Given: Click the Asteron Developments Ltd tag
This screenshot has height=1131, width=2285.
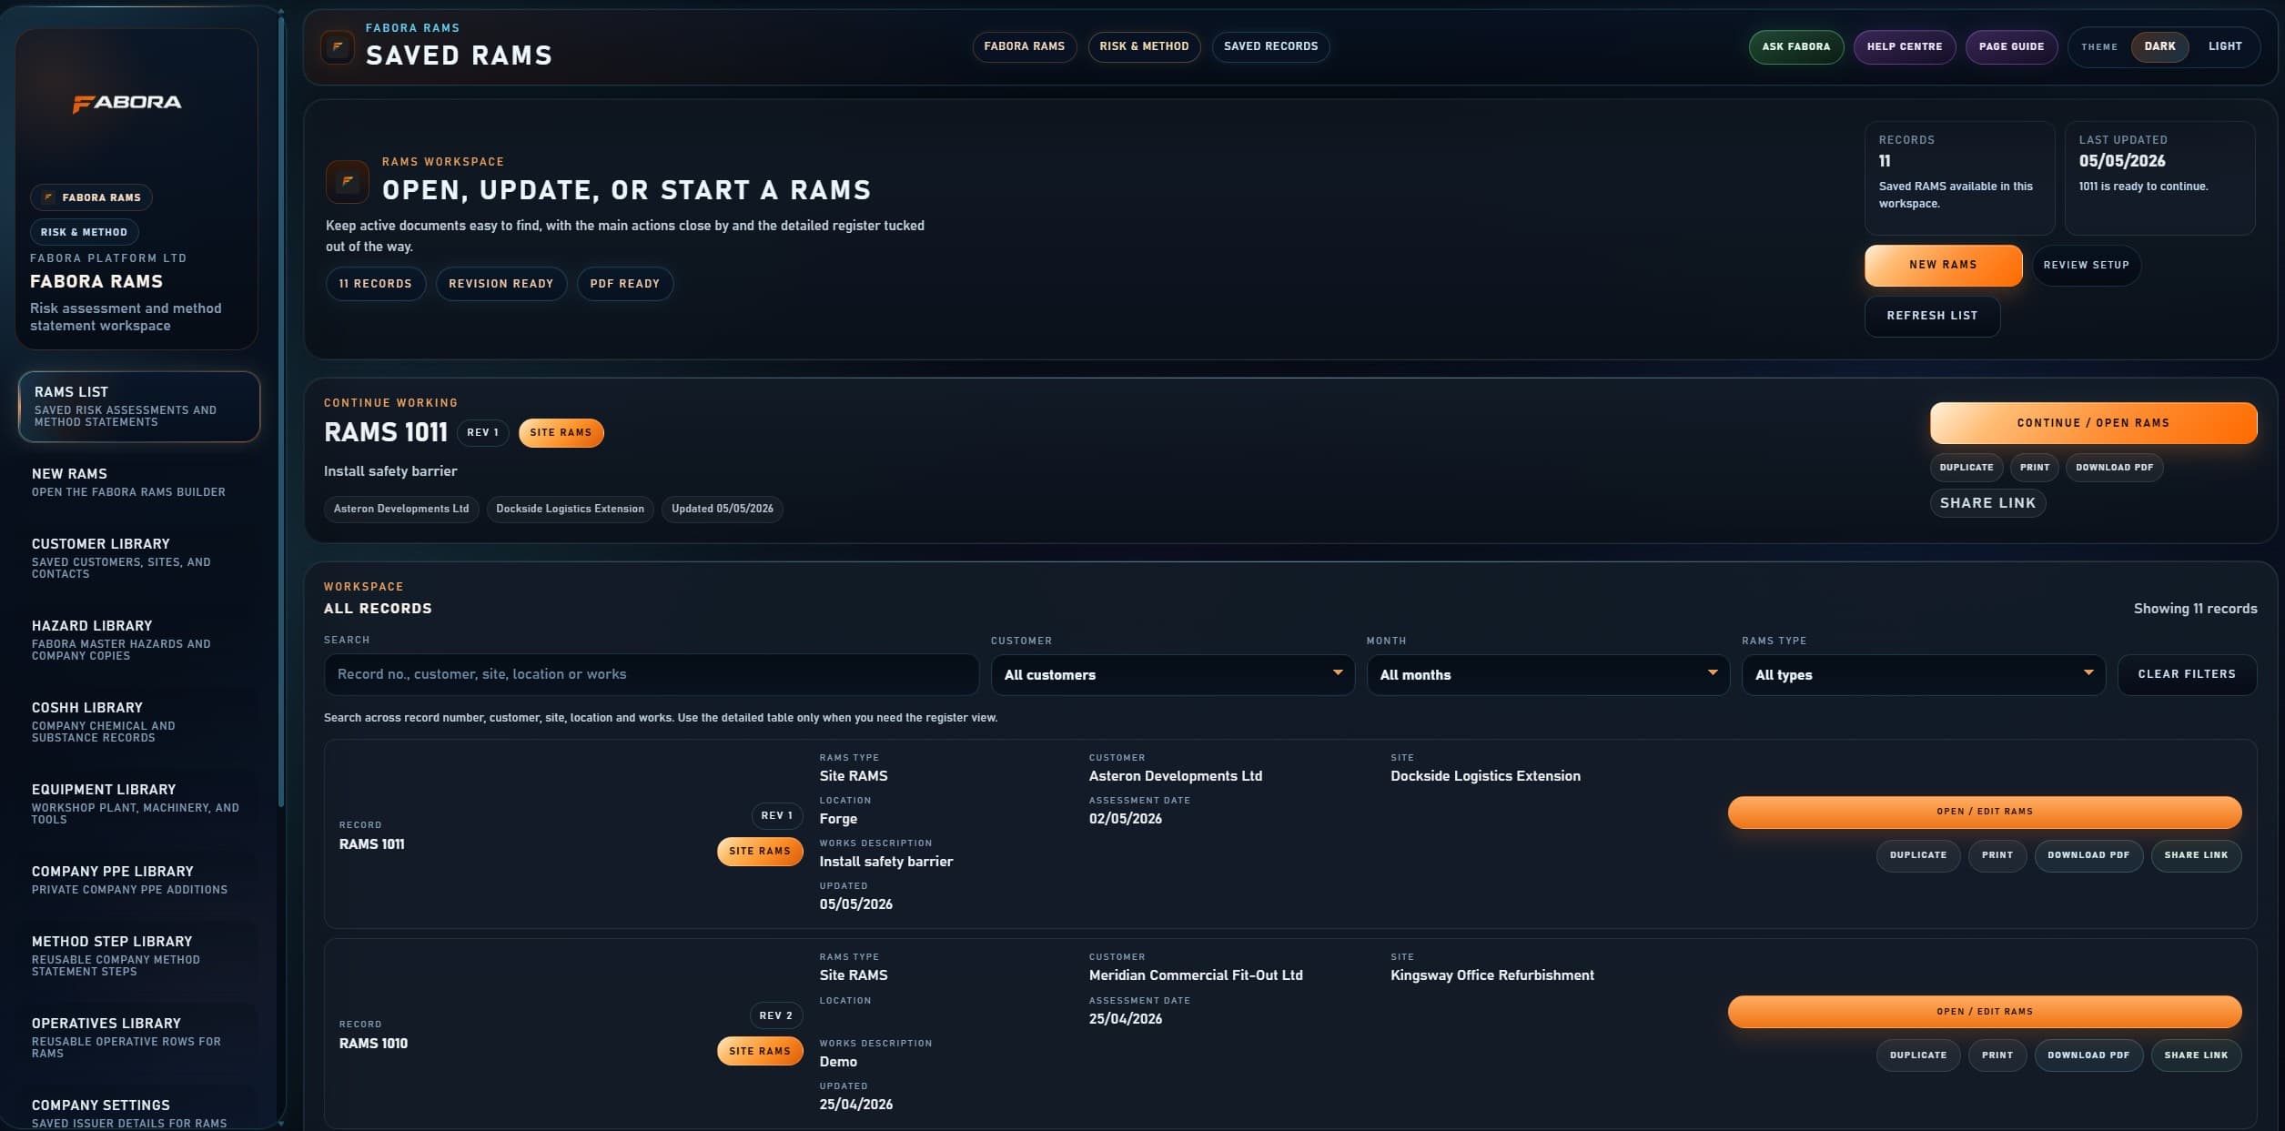Looking at the screenshot, I should point(401,509).
